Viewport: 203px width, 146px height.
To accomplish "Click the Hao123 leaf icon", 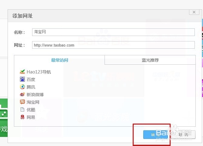I will (x=22, y=72).
